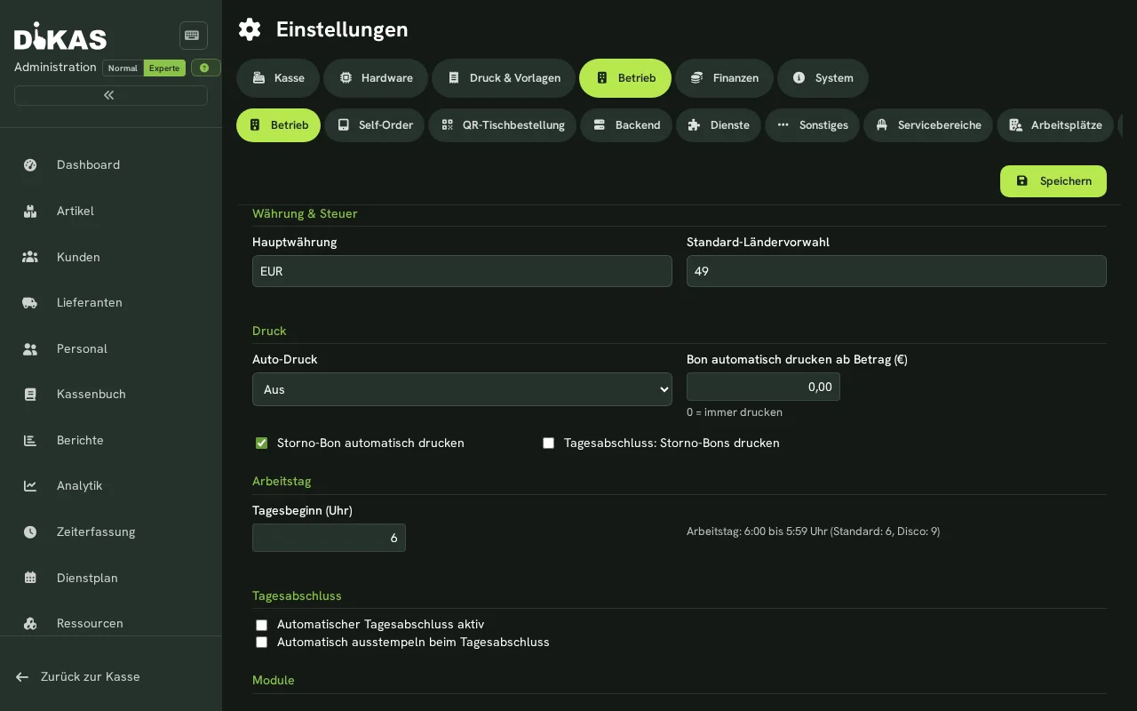Enable Tagesabschluss: Storno-Bons drucken checkbox
The height and width of the screenshot is (711, 1137).
pos(548,443)
